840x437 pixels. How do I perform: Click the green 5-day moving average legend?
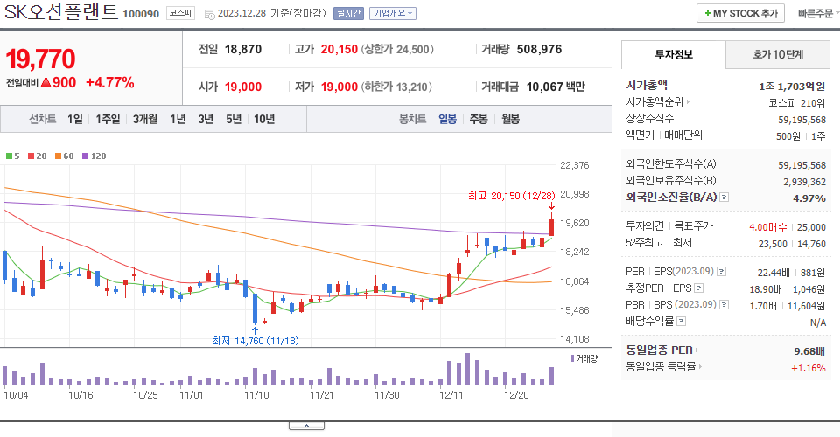coord(12,156)
